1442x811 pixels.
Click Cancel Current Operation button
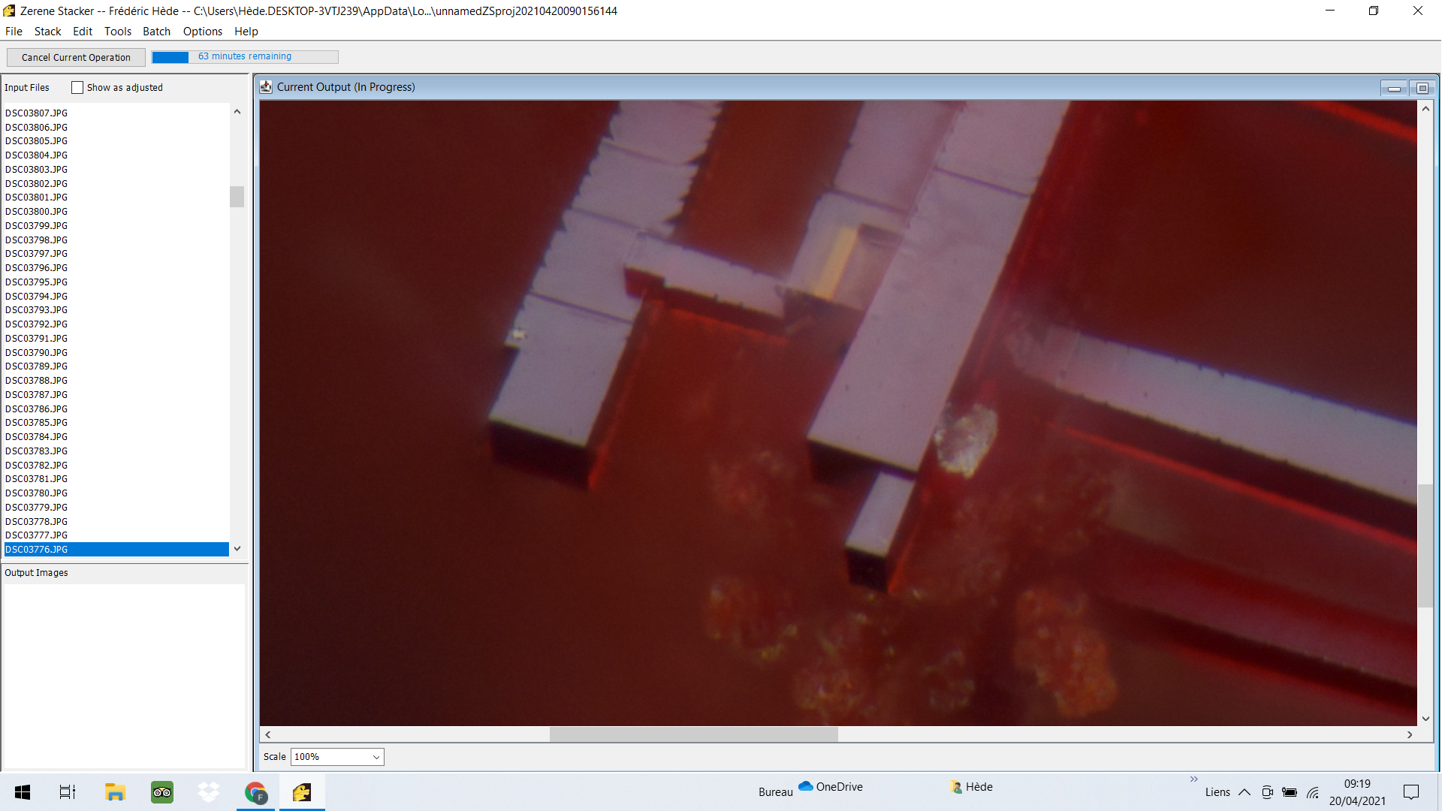coord(76,58)
